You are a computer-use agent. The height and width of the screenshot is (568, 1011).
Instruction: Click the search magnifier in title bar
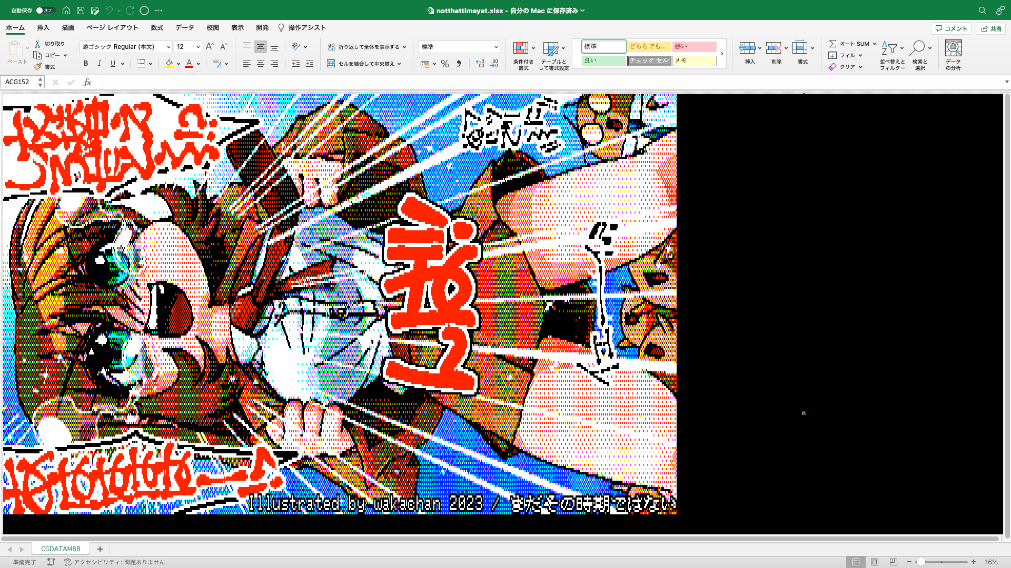click(x=982, y=11)
